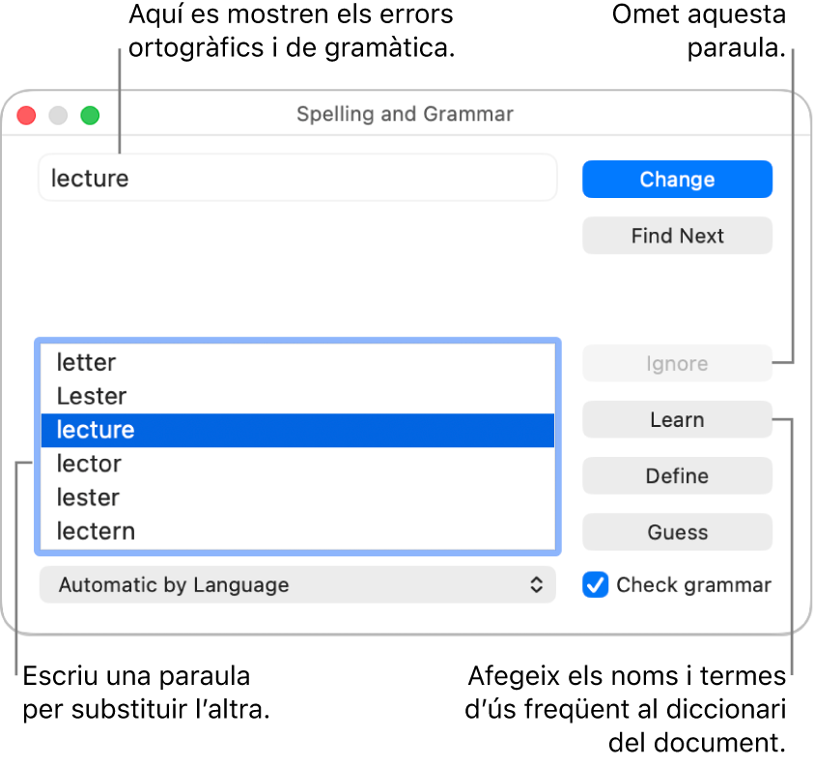Viewport: 814px width, 766px height.
Task: Enable the Check grammar checkbox
Action: point(596,584)
